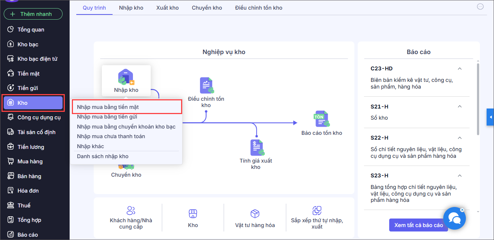The width and height of the screenshot is (494, 240).
Task: Switch to the Xuất kho tab
Action: 167,8
